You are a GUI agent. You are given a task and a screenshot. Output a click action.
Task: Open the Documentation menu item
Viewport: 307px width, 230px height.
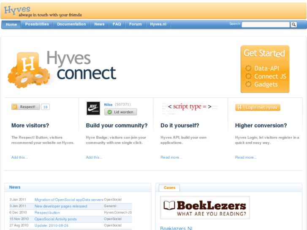click(71, 24)
